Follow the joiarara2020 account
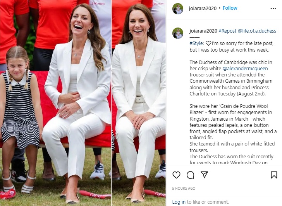Screen dimensions: 282x206 click(x=230, y=8)
